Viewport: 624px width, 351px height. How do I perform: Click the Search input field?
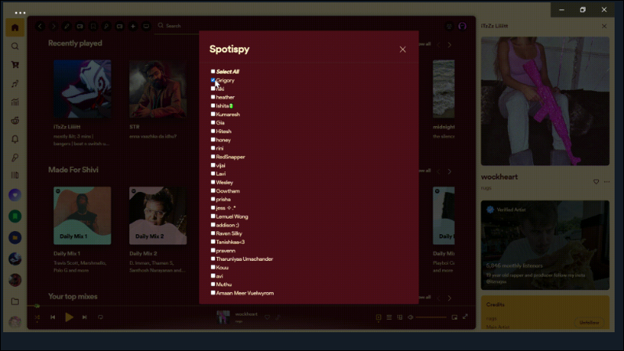pos(177,26)
